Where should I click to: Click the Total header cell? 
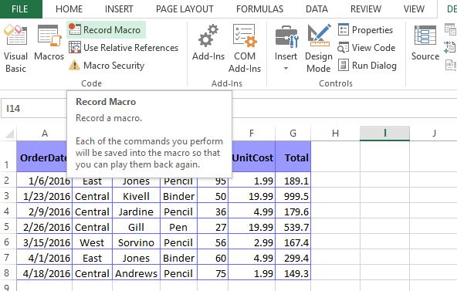(293, 157)
